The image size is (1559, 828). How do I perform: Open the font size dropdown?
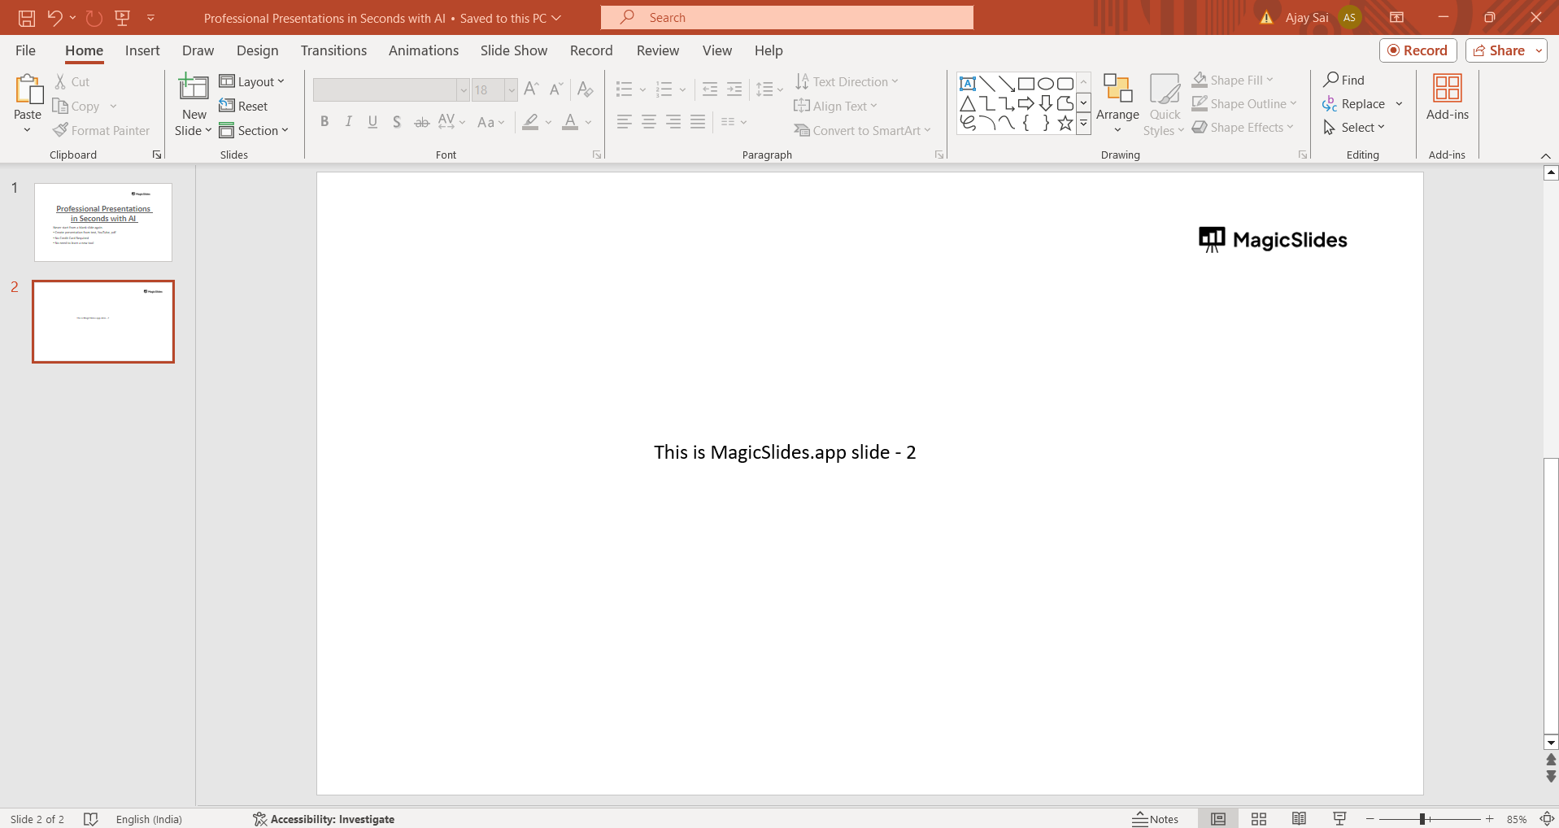512,89
